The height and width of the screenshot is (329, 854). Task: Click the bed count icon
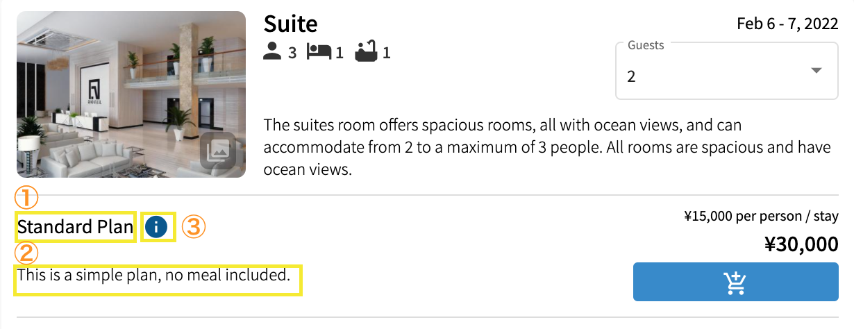coord(319,51)
